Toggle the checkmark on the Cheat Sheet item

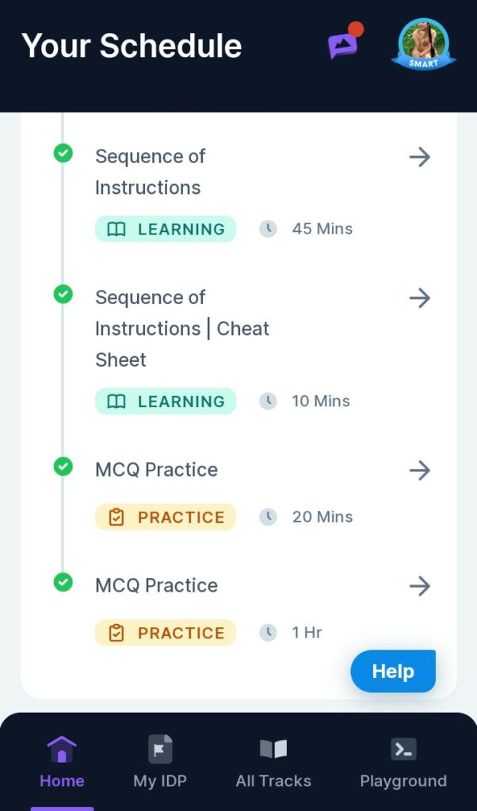tap(63, 294)
